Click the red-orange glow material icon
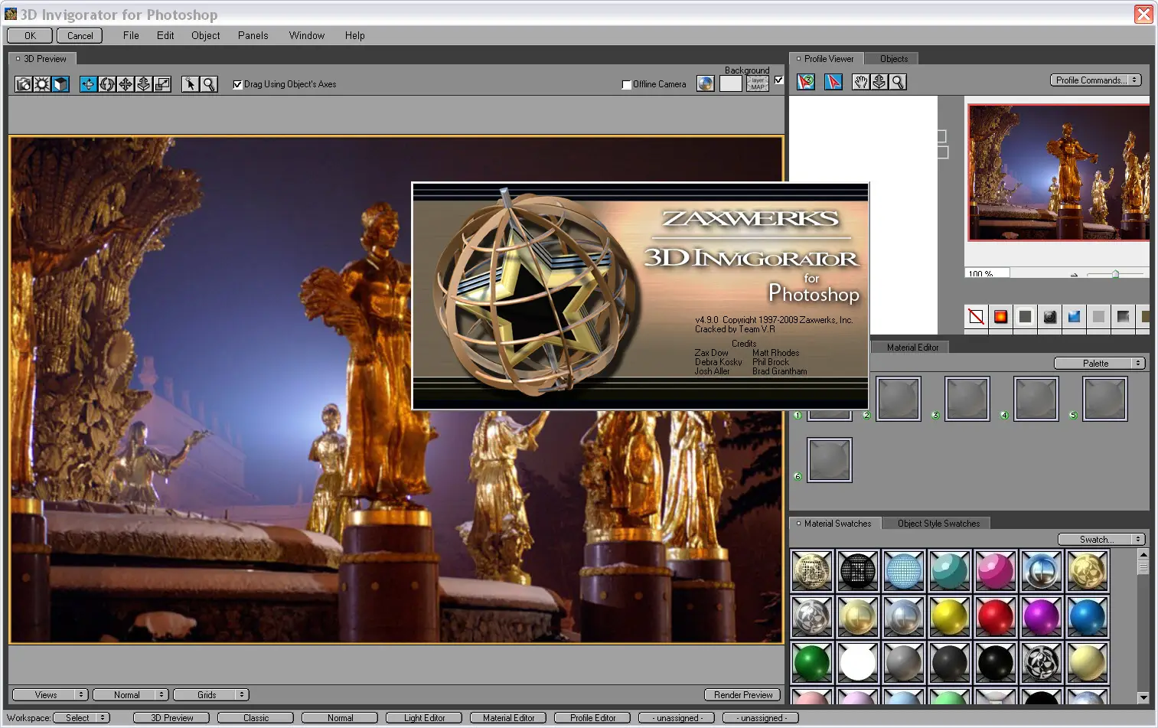 [x=1000, y=317]
